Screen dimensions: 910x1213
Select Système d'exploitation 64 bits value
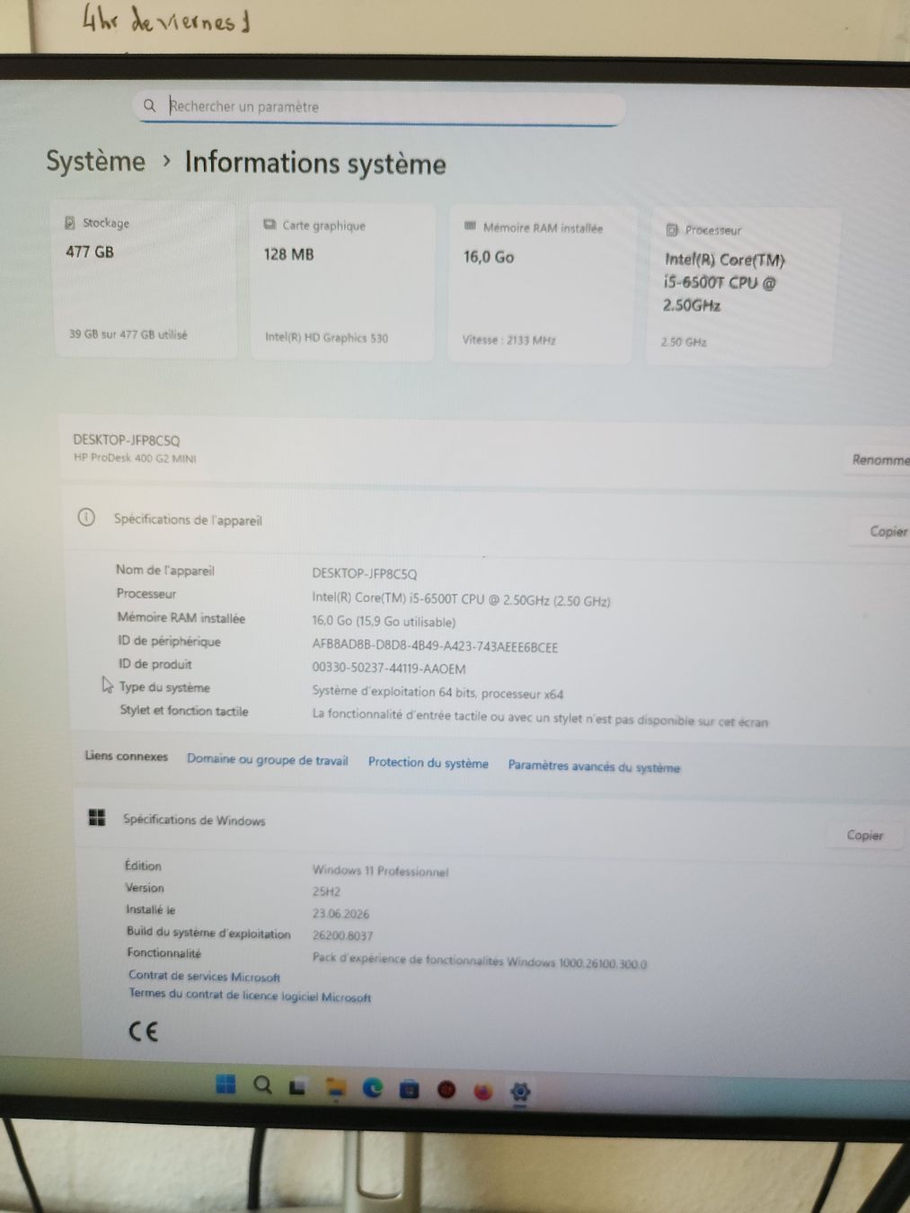(x=437, y=693)
